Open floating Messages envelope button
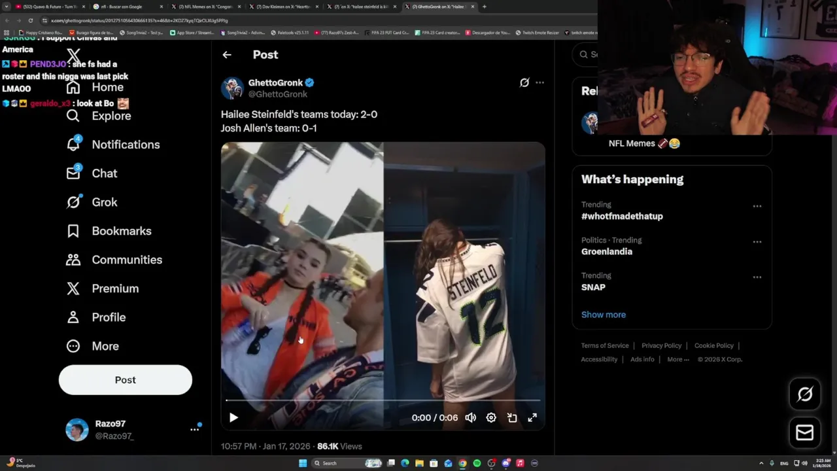The image size is (837, 471). [x=805, y=433]
